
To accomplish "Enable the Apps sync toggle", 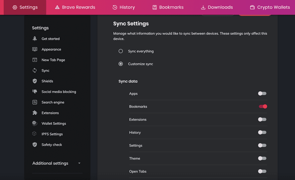I will tap(262, 93).
